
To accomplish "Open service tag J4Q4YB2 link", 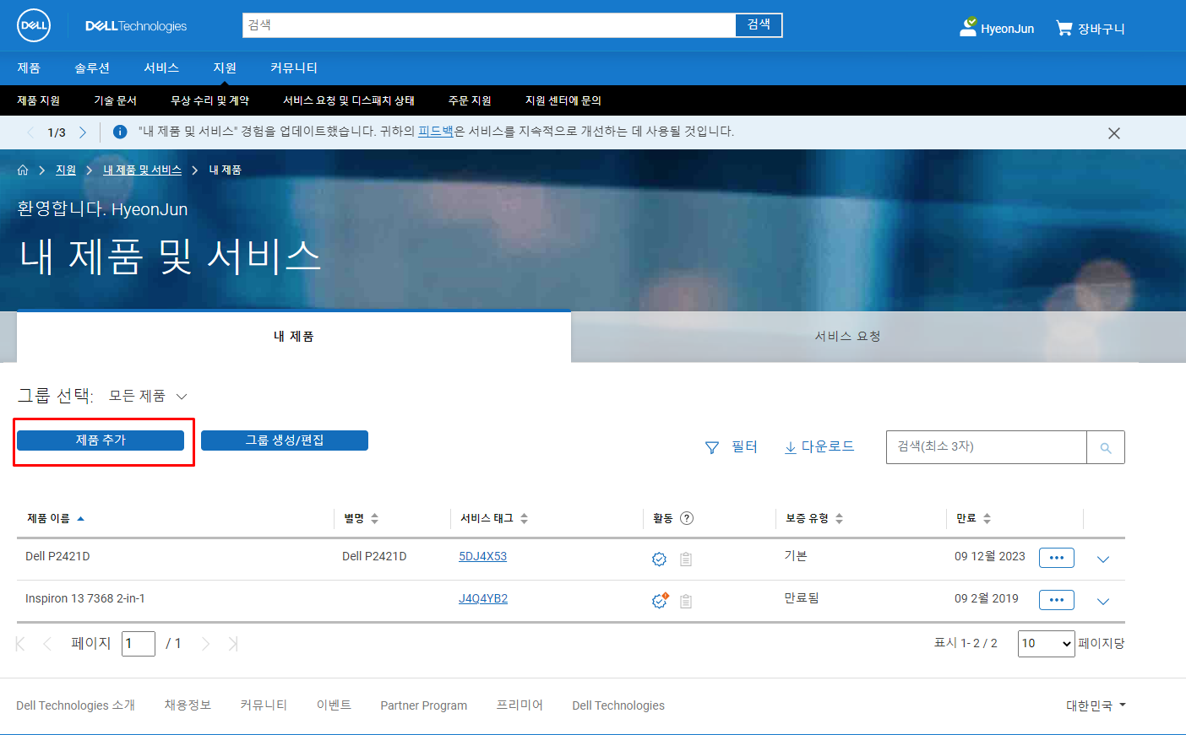I will pos(483,598).
